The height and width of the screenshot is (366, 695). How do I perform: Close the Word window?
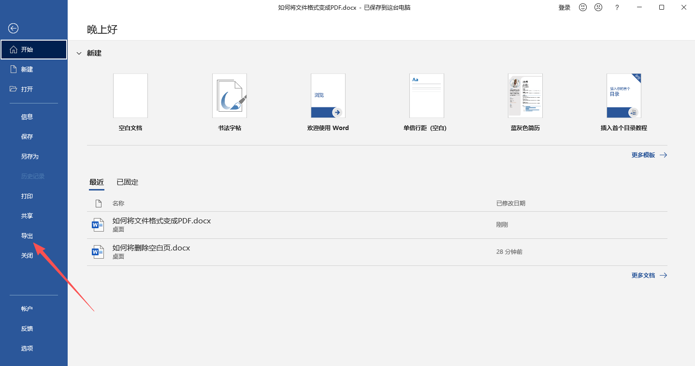point(684,7)
